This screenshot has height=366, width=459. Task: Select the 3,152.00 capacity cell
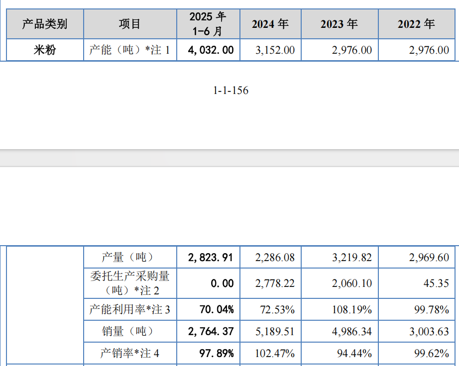[275, 50]
